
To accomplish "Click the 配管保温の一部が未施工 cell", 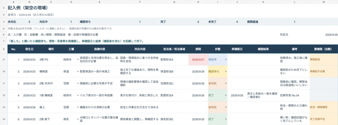I will click(100, 72).
